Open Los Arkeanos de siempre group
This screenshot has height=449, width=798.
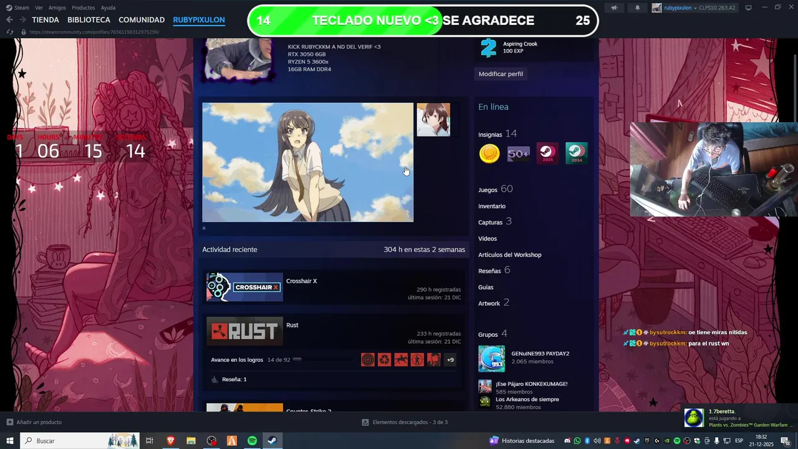[527, 399]
